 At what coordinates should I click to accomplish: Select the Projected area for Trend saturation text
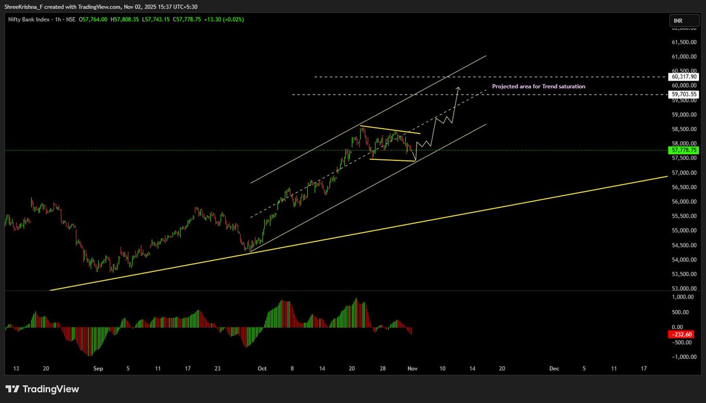coord(539,86)
